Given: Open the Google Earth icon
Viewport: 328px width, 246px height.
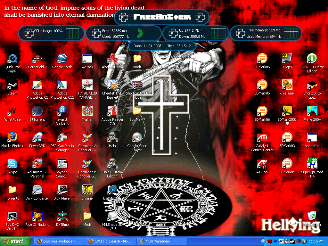Looking at the screenshot, I should [62, 59].
